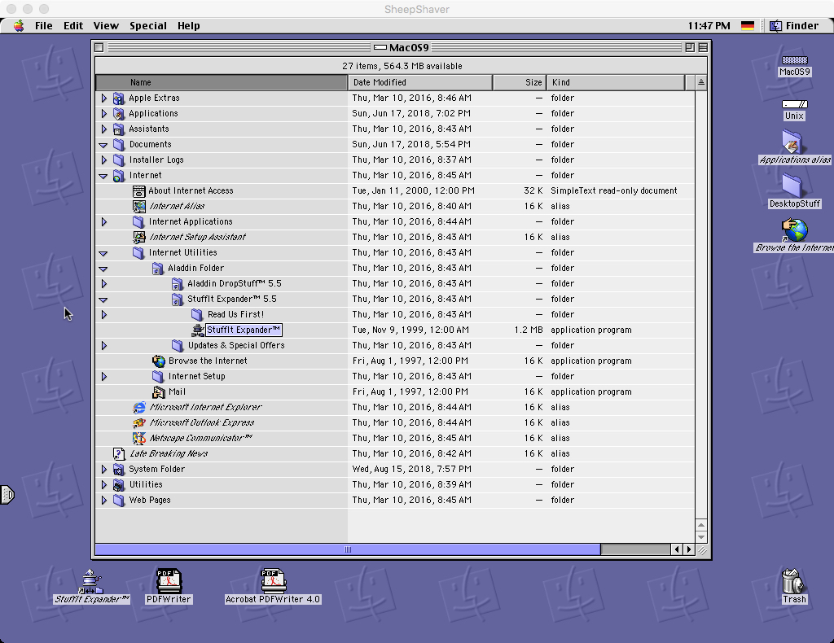Click the Assistants folder icon
834x643 pixels.
(119, 129)
